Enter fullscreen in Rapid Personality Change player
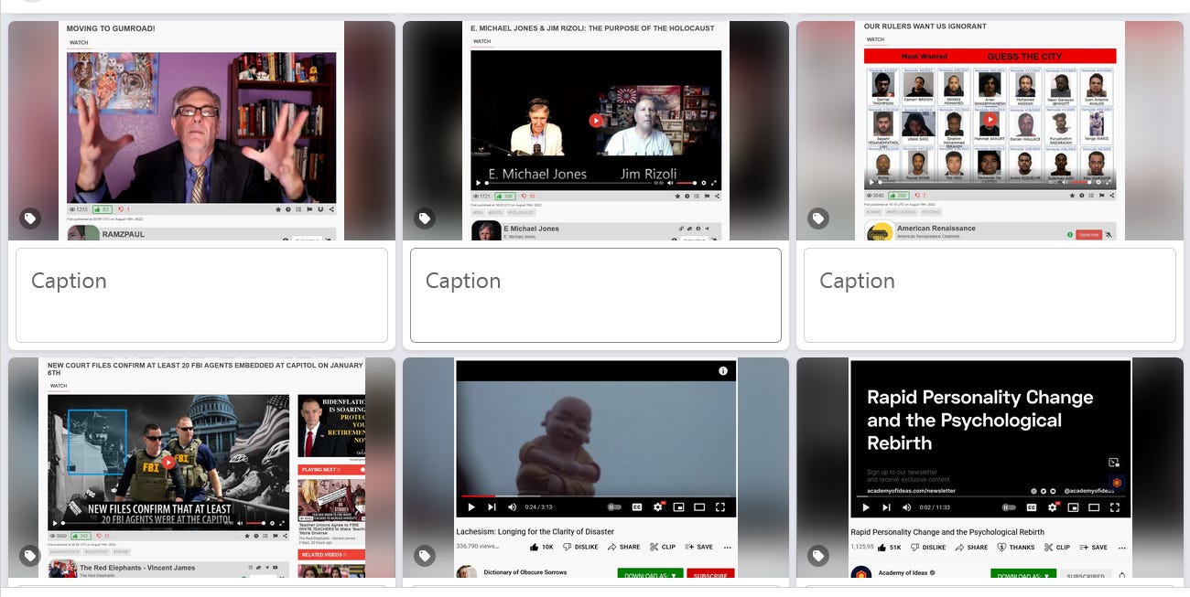Viewport: 1190px width, 597px height. coord(1115,507)
